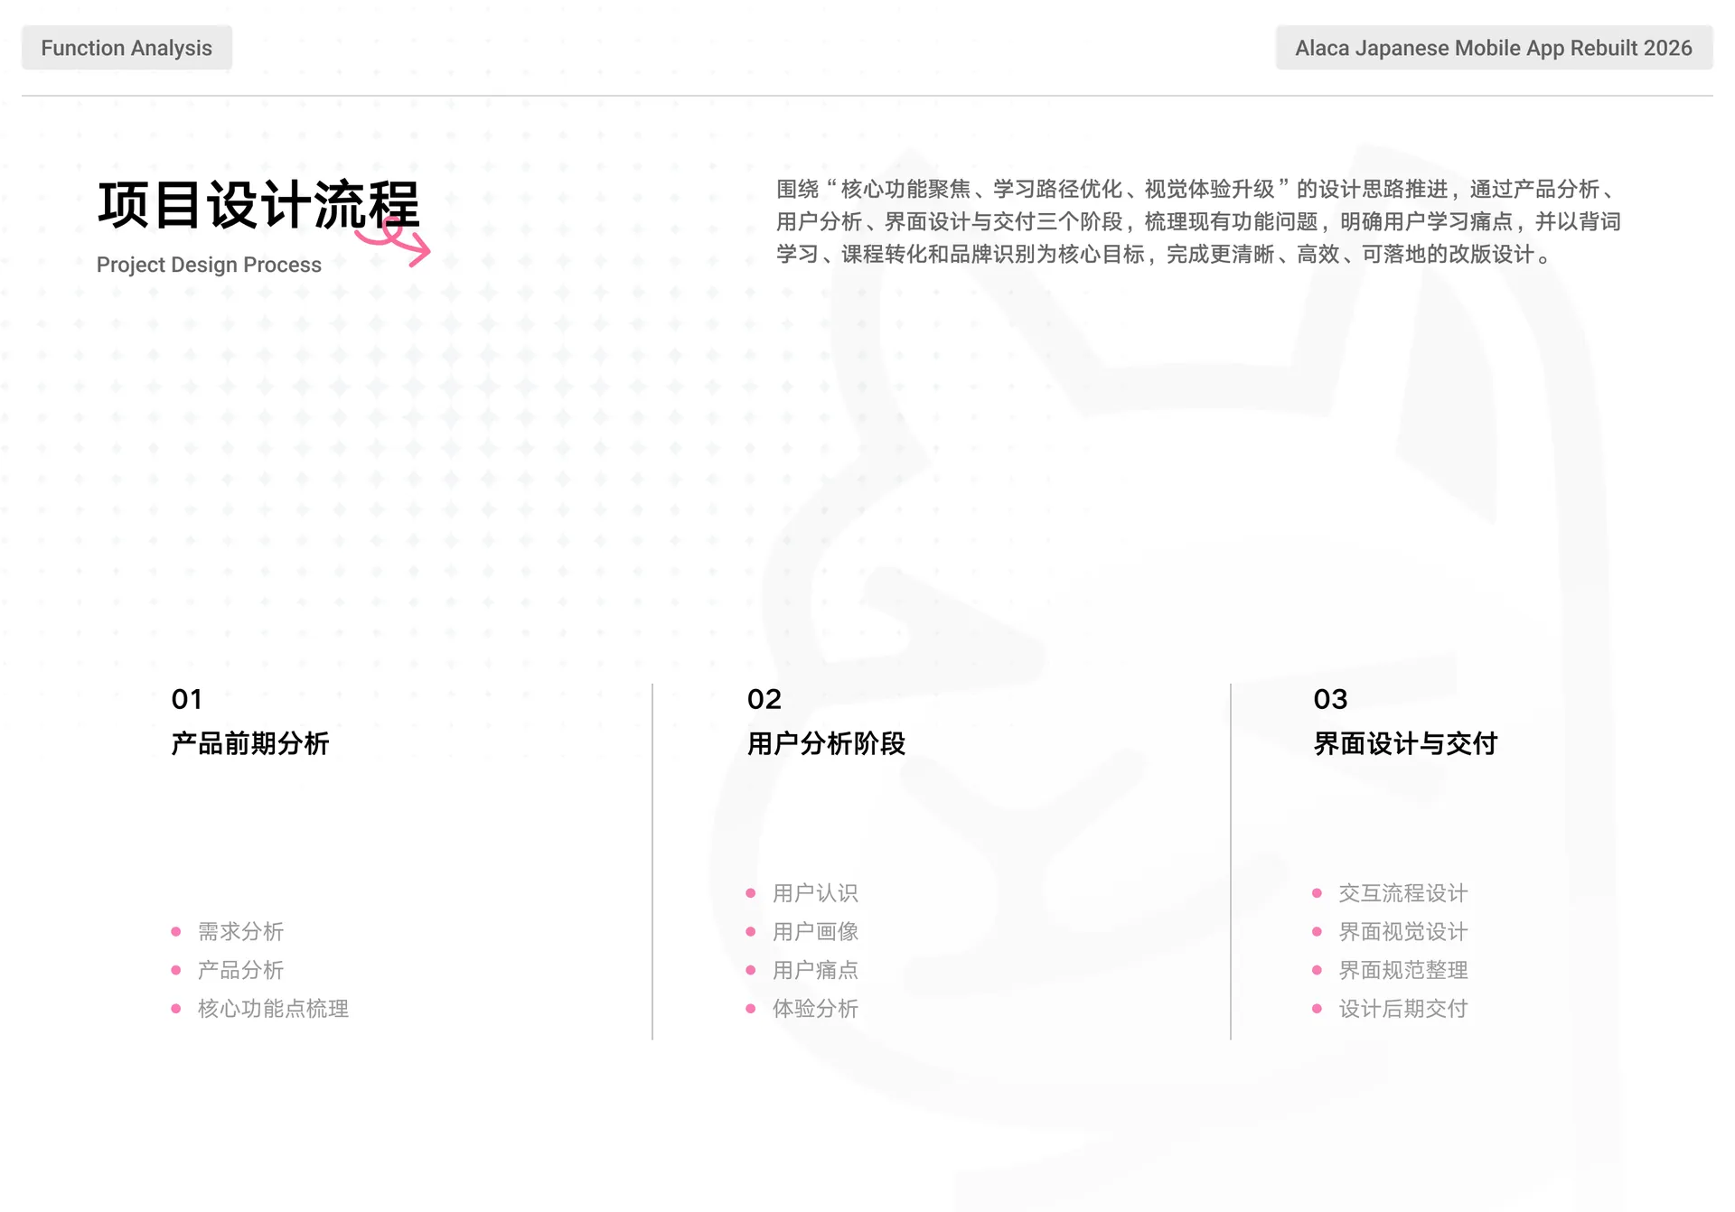
Task: Click the Alaca Japanese Mobile App Rebuilt 2026 tag
Action: [1494, 48]
